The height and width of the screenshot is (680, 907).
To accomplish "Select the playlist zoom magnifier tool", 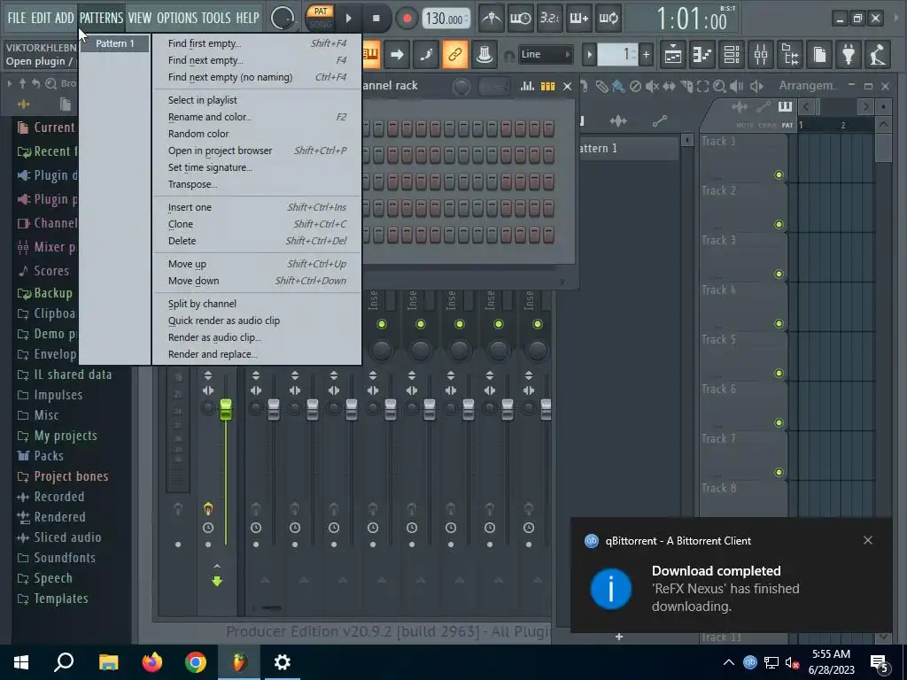I will point(719,87).
